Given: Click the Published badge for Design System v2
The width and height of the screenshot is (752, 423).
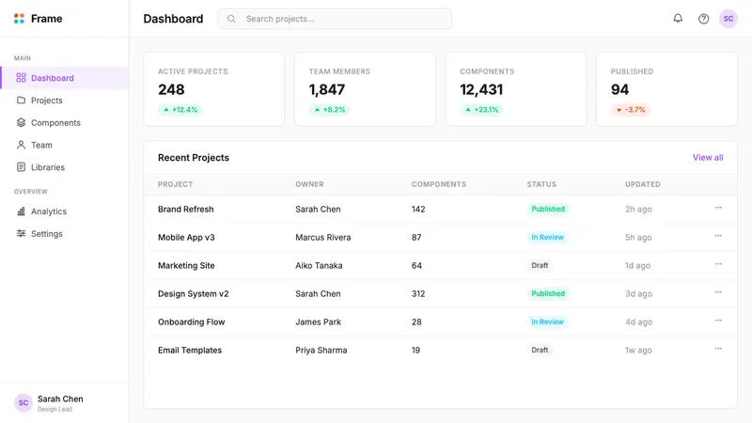Looking at the screenshot, I should click(x=548, y=293).
